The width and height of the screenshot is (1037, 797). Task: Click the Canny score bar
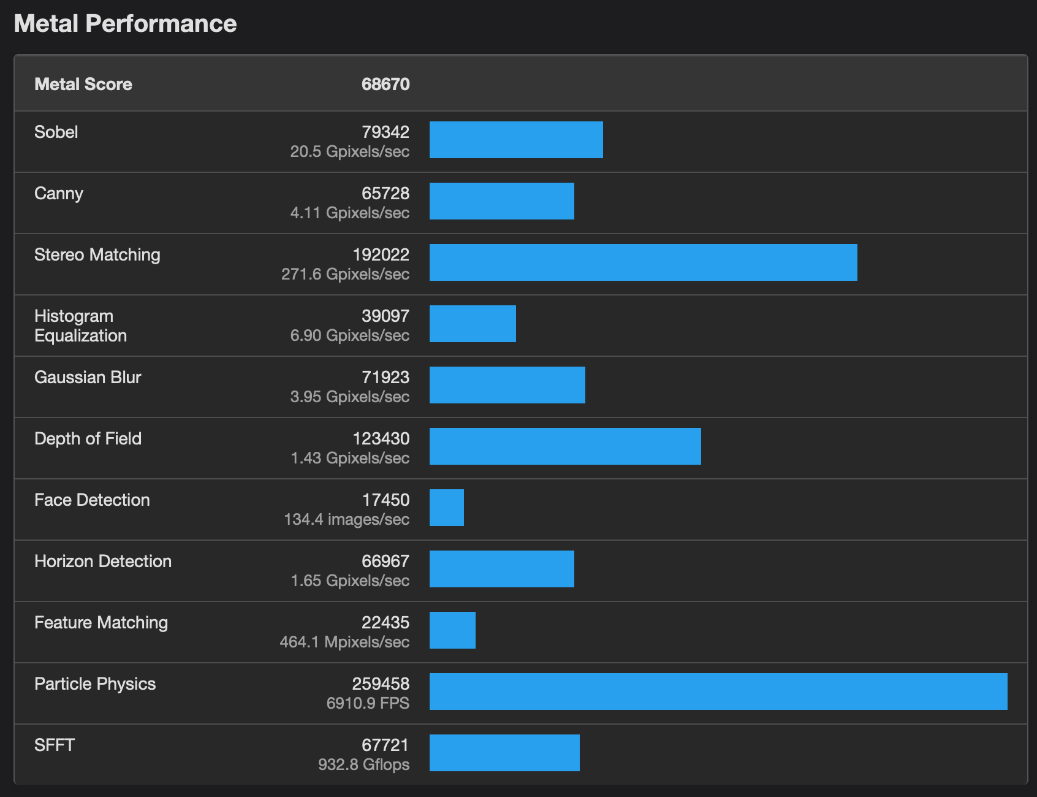click(x=501, y=201)
